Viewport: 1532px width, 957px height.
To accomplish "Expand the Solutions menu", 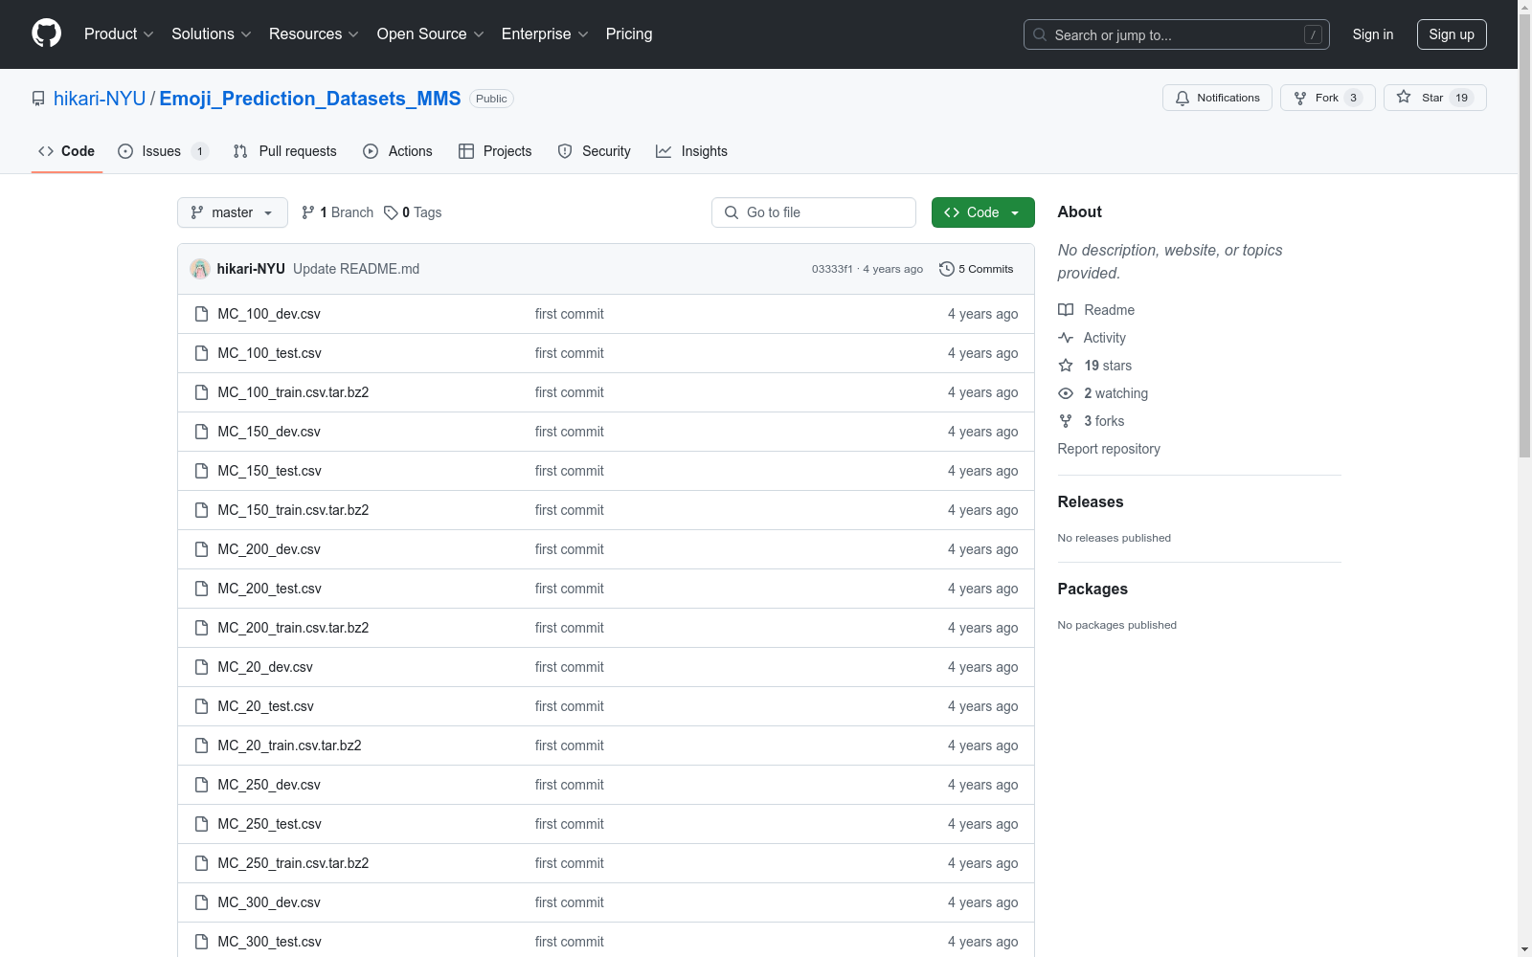I will point(211,34).
